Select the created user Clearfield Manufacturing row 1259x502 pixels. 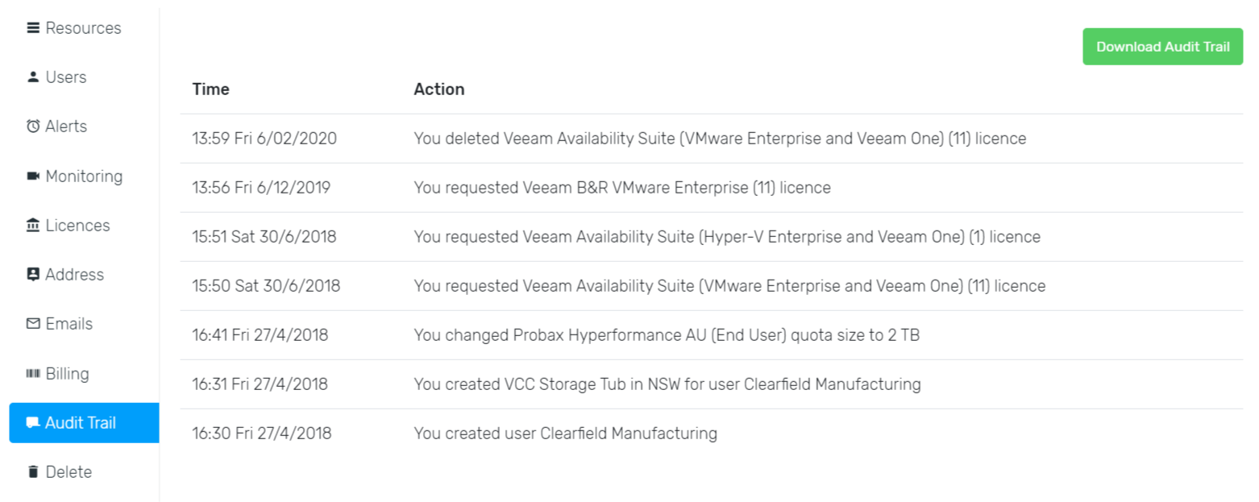(712, 434)
